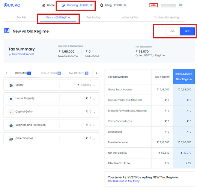
Task: Select the NEW regime toggle
Action: (x=187, y=31)
